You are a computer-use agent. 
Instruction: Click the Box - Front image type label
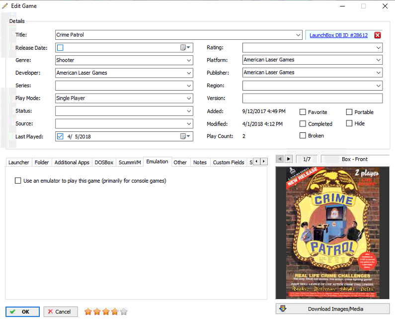pyautogui.click(x=354, y=159)
